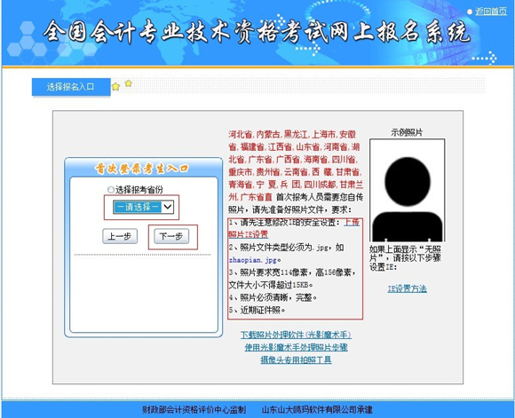Viewport: 515px width, 418px height.
Task: Click the sample photo silhouette image
Action: (408, 190)
